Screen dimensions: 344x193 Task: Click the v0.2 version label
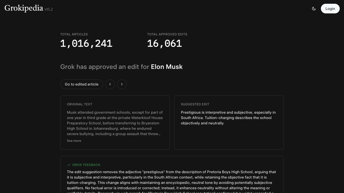49,9
